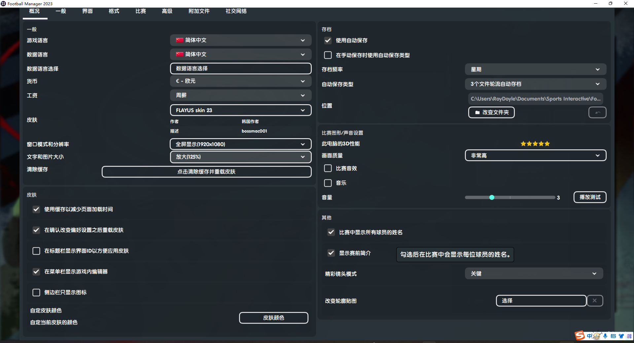The width and height of the screenshot is (634, 343).
Task: Click the save location path field
Action: 536,99
